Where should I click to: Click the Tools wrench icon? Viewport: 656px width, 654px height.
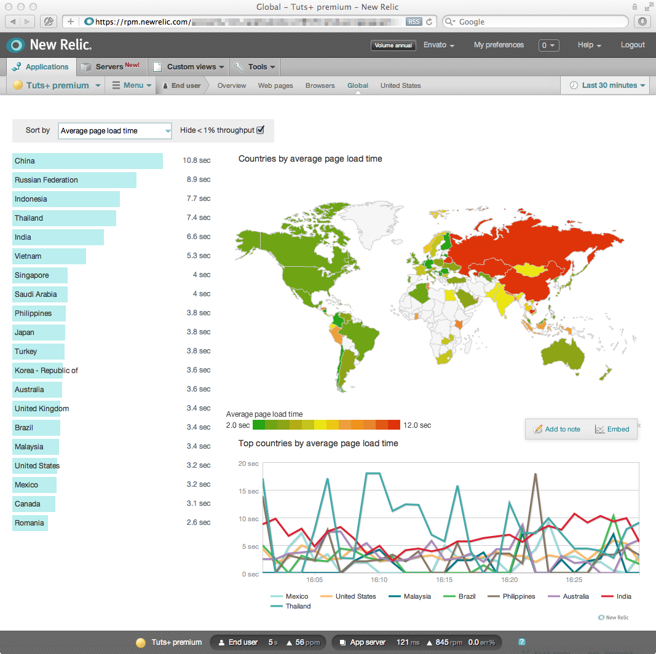(x=239, y=67)
